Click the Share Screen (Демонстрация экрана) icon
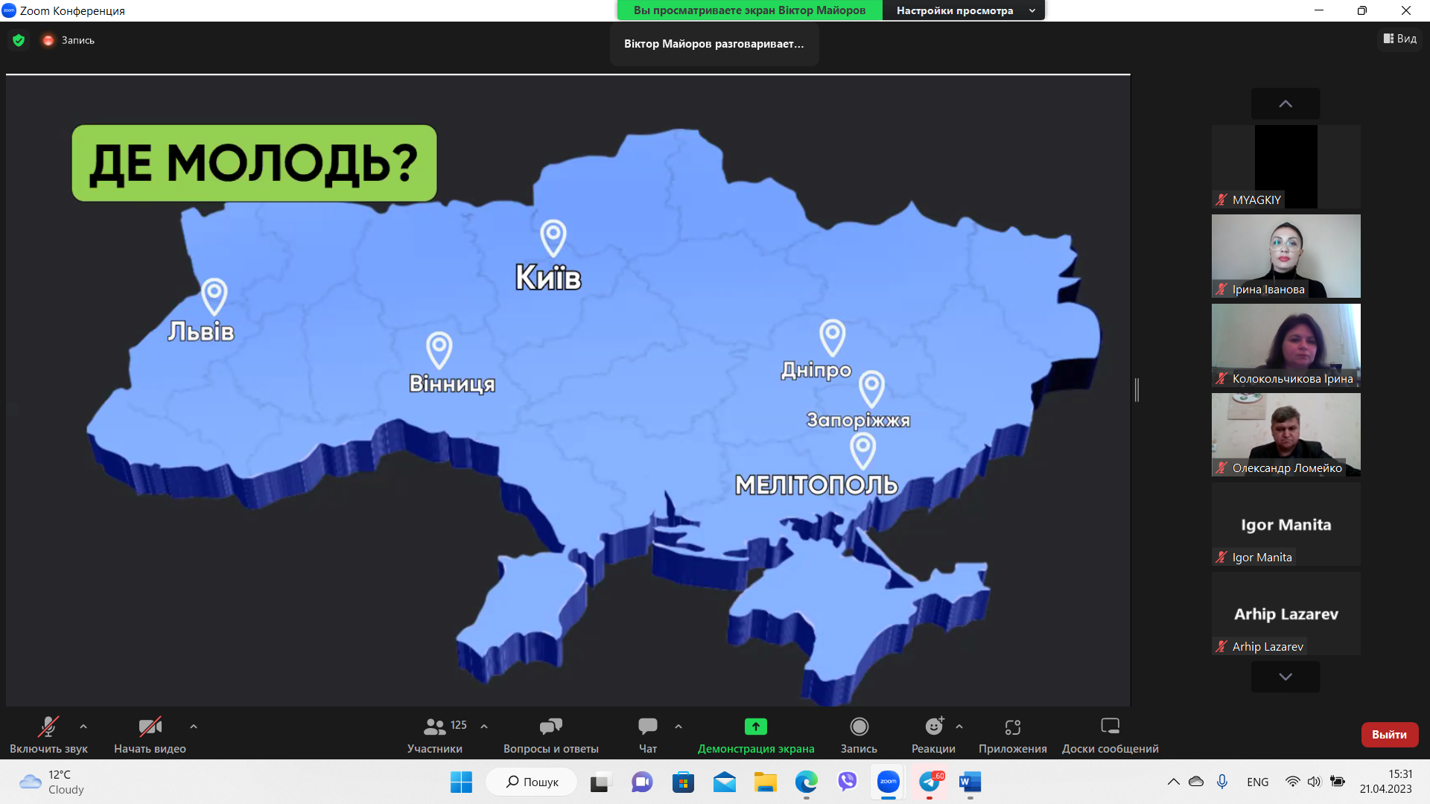Image resolution: width=1430 pixels, height=804 pixels. pos(755,727)
